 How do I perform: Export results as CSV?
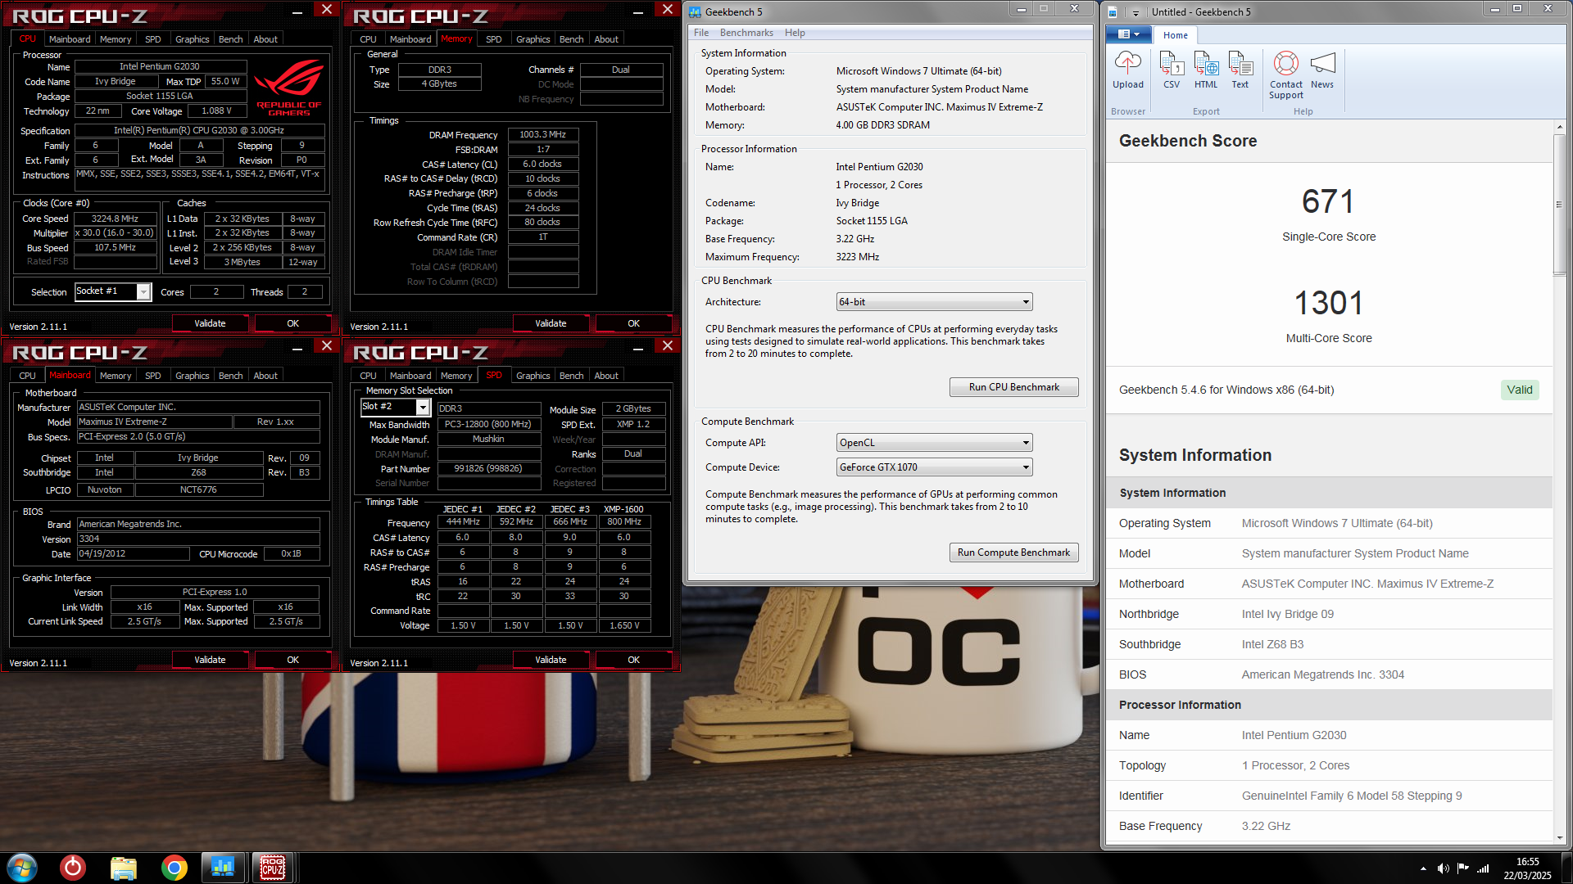tap(1172, 70)
